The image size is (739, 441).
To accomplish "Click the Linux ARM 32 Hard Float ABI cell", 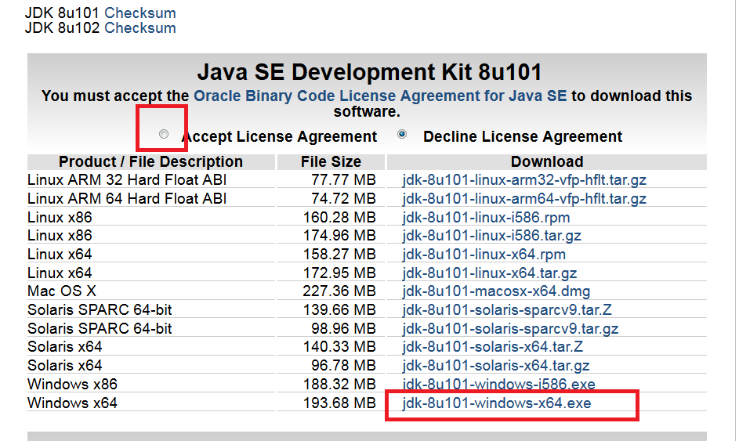I will [x=127, y=180].
